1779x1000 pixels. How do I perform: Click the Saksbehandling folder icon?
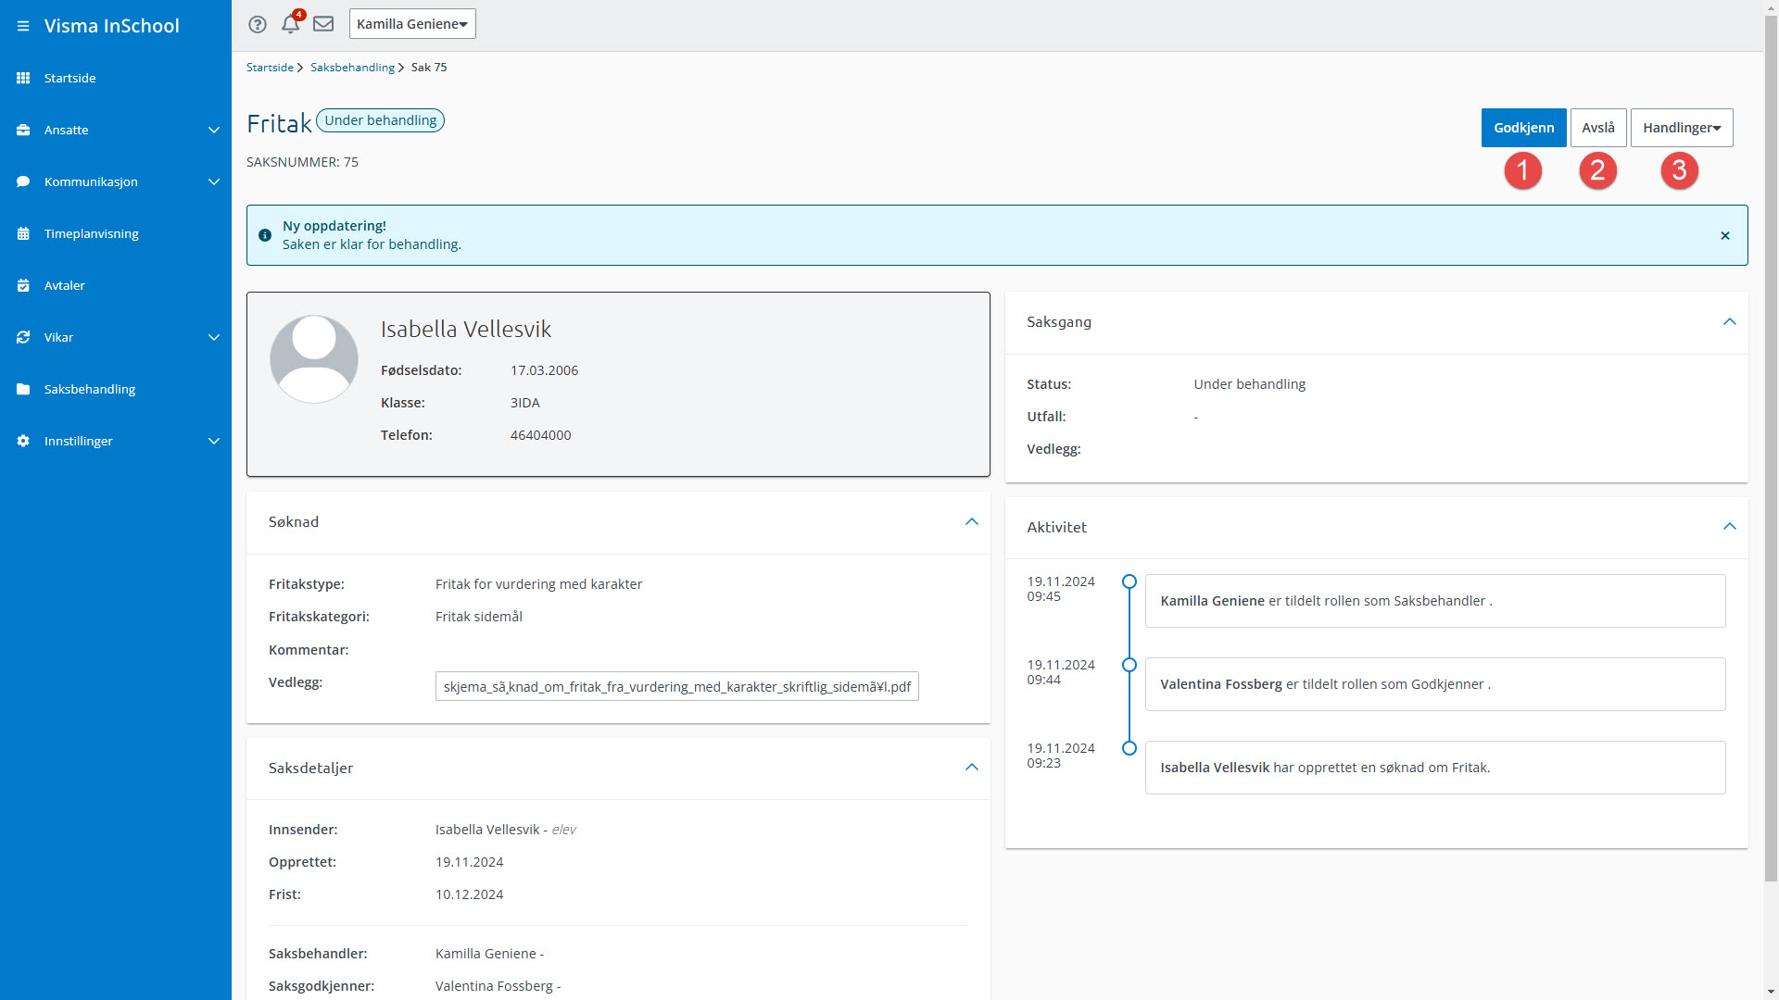pos(23,389)
